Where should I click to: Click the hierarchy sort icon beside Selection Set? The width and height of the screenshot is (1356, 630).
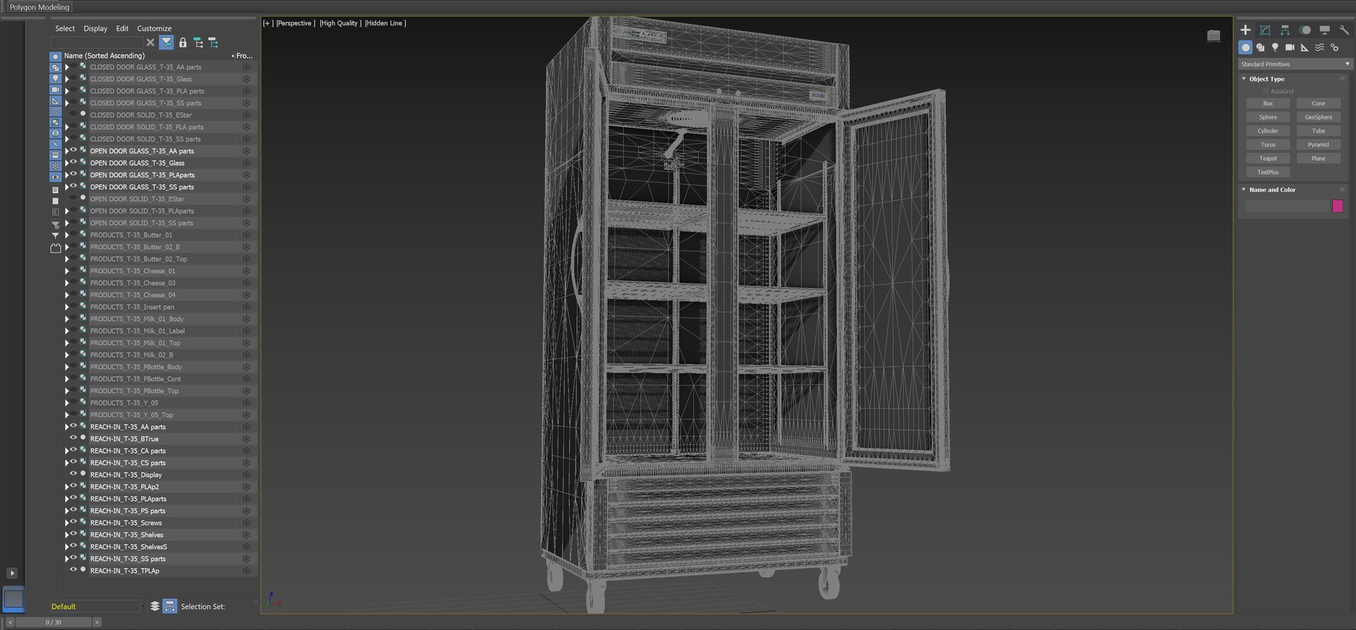169,606
